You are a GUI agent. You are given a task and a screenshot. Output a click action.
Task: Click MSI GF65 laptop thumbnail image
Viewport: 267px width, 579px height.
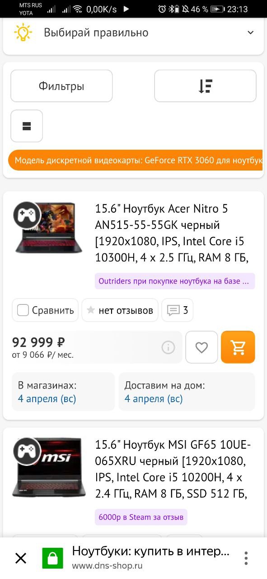click(x=48, y=468)
